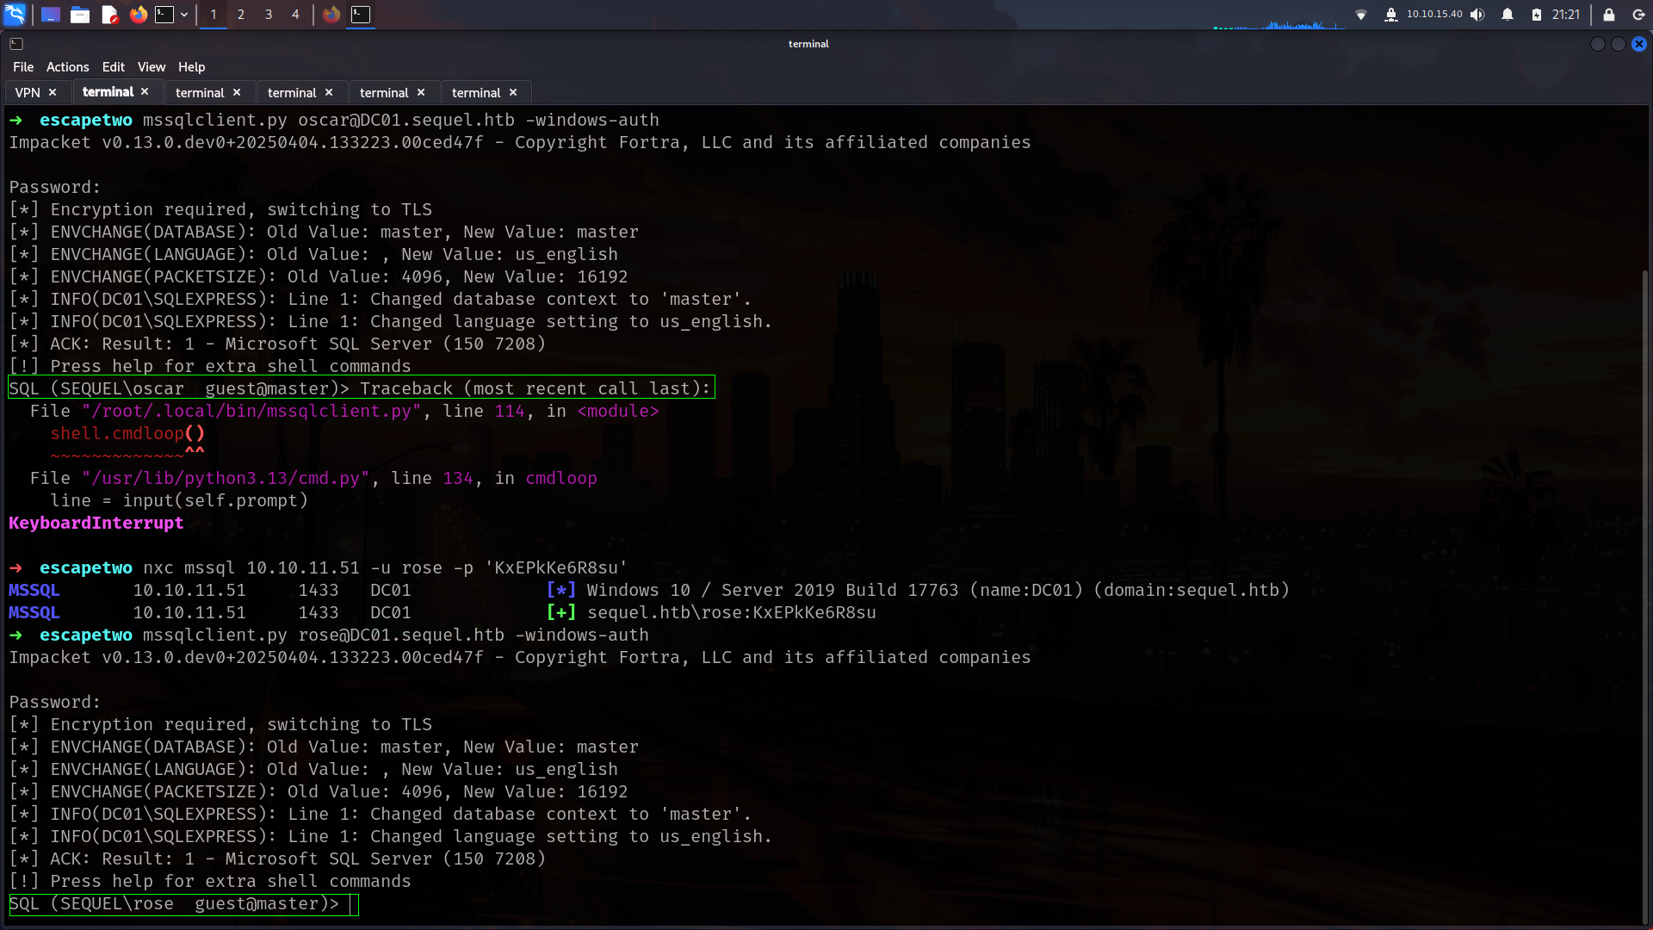This screenshot has height=930, width=1653.
Task: Click the Windows 10 / Server 2019 Build text
Action: coord(772,591)
